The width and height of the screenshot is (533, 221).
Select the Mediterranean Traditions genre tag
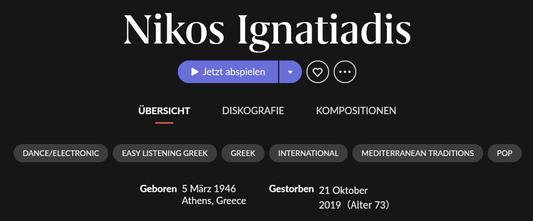[x=417, y=153]
